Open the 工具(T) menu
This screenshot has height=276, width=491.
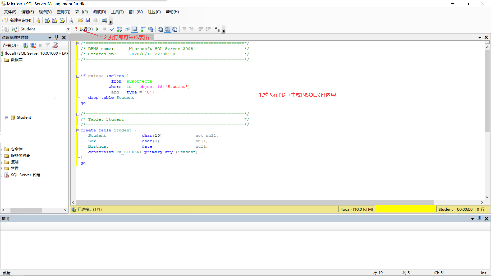point(117,12)
